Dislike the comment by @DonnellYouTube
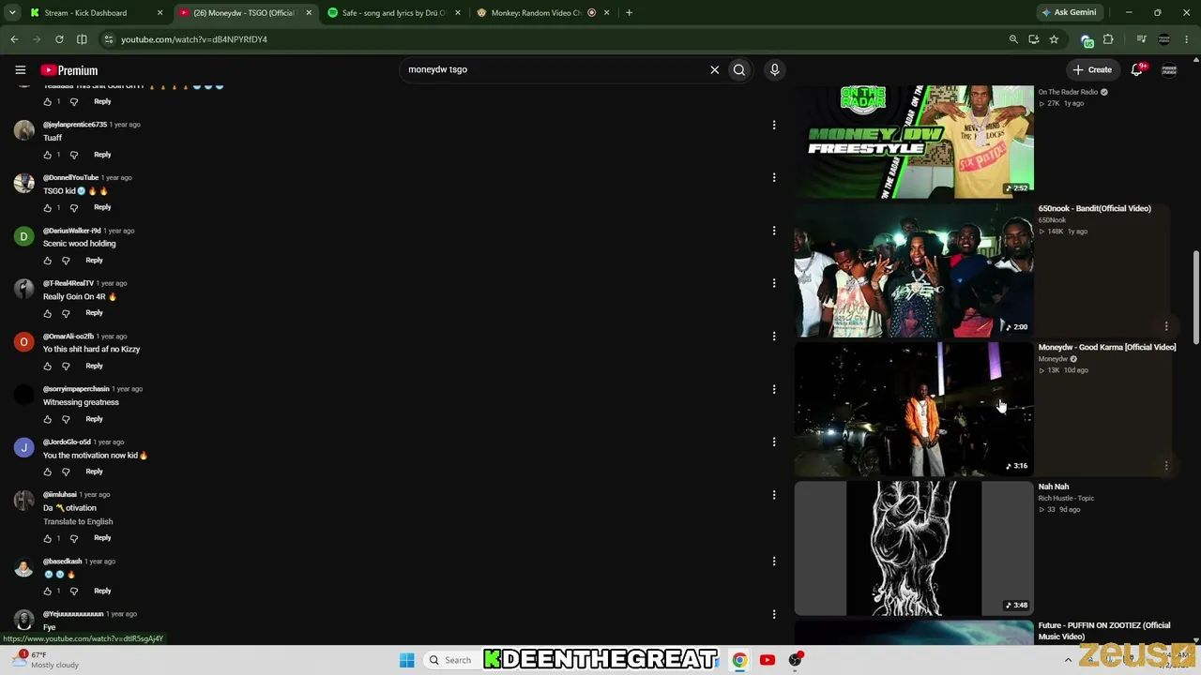 coord(74,207)
